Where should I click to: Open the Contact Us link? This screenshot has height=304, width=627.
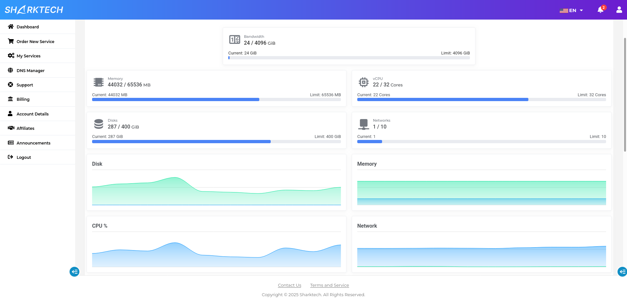click(x=289, y=285)
